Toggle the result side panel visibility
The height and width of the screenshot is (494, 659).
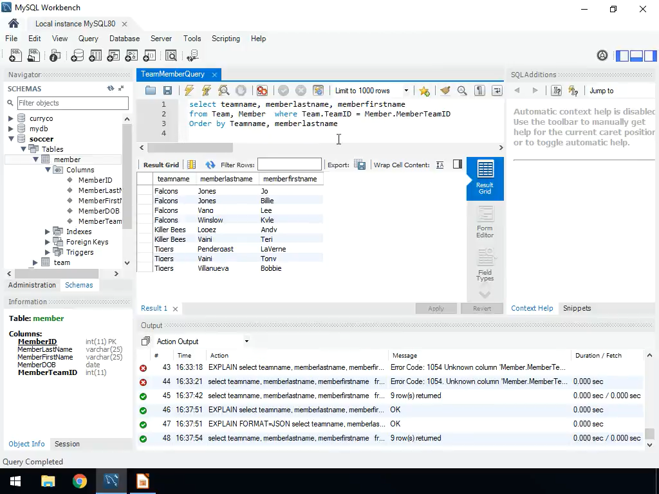457,165
